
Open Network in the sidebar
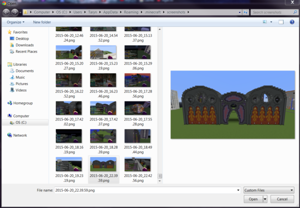(20, 135)
